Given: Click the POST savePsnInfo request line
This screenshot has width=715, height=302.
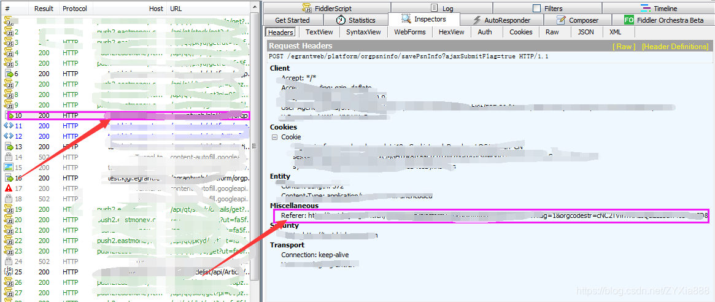Looking at the screenshot, I should pos(409,56).
